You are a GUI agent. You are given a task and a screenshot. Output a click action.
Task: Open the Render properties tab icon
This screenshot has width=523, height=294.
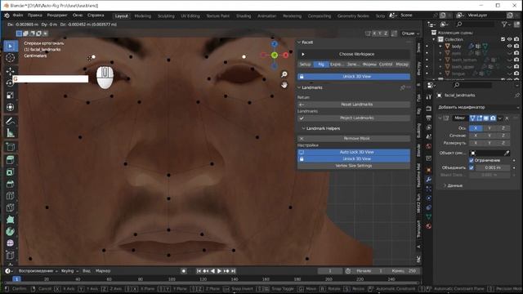428,109
